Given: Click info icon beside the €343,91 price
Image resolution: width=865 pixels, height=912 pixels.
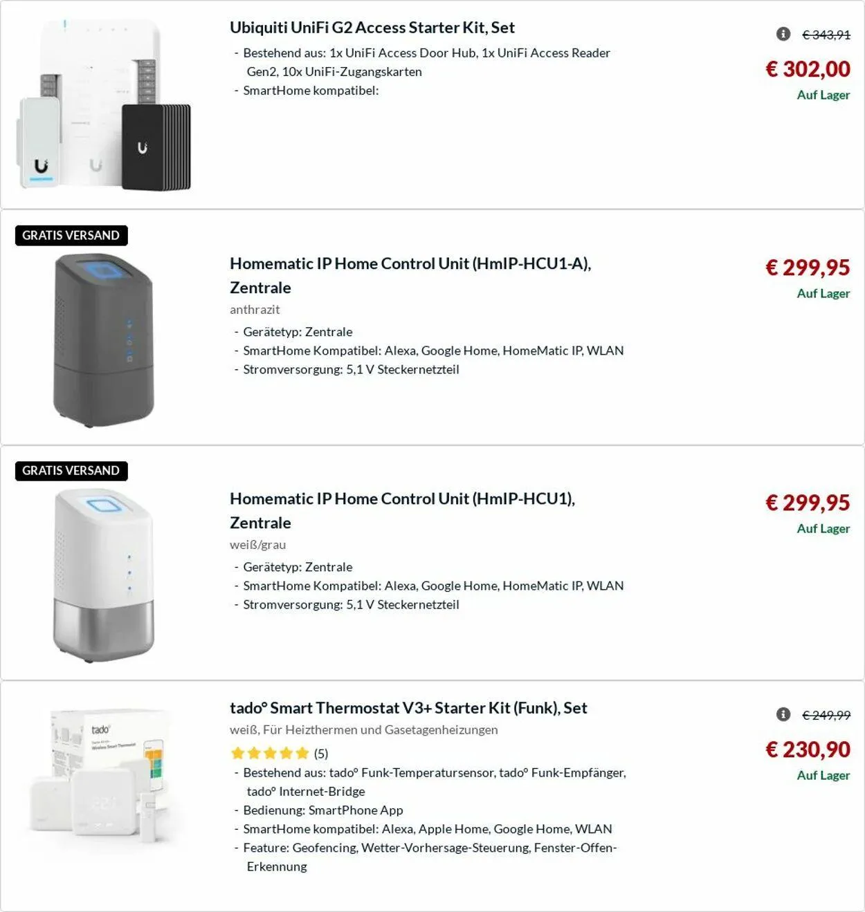Looking at the screenshot, I should (783, 34).
